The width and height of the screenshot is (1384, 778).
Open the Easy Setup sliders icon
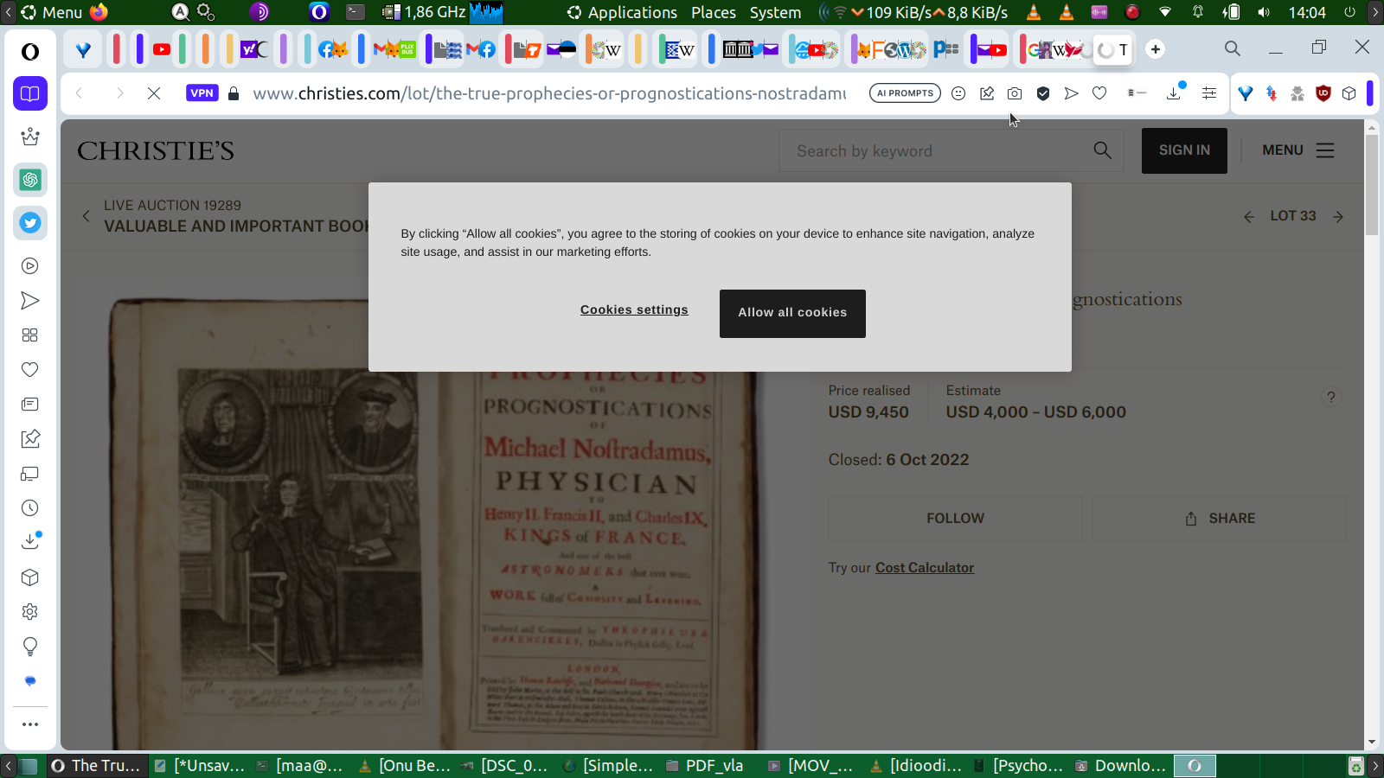tap(1209, 93)
